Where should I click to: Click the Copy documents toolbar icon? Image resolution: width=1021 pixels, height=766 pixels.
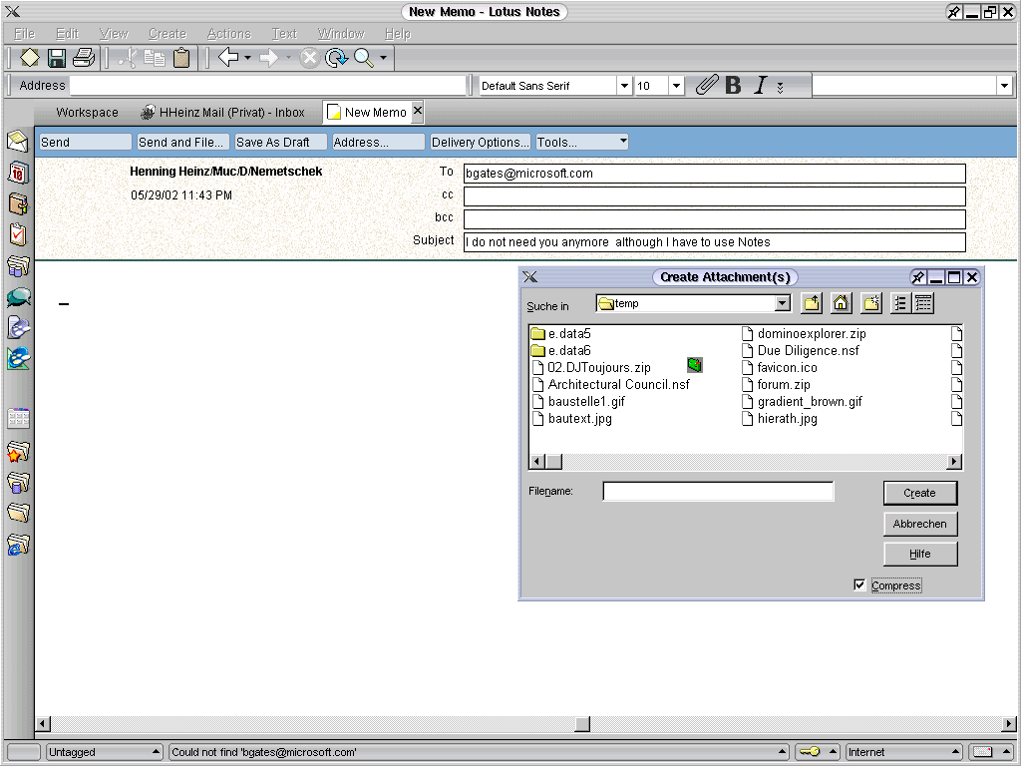click(x=155, y=58)
